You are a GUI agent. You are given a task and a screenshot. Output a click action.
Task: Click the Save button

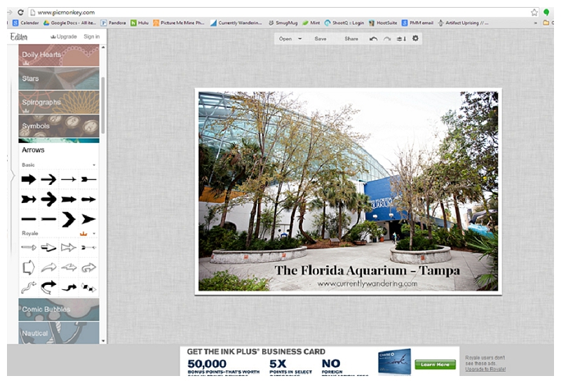point(320,39)
